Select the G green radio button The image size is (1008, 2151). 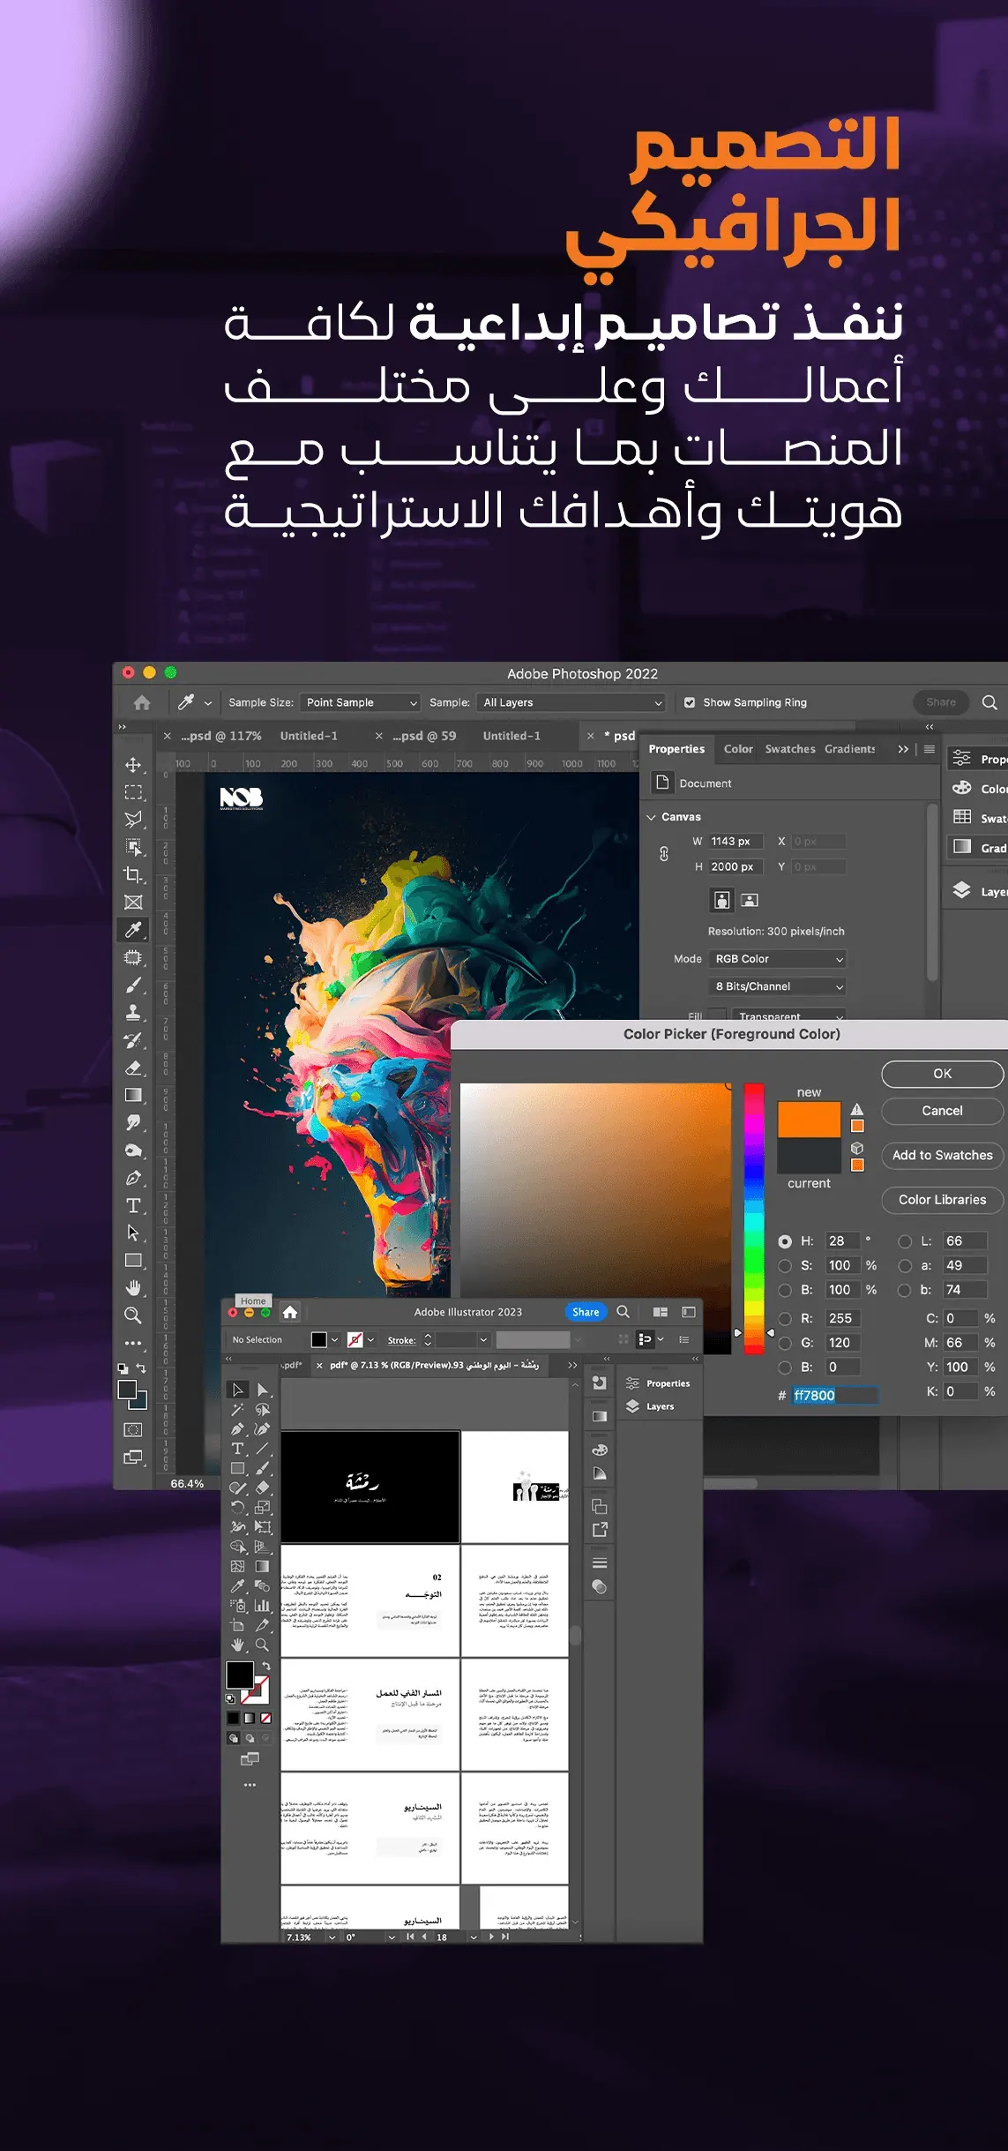click(785, 1343)
